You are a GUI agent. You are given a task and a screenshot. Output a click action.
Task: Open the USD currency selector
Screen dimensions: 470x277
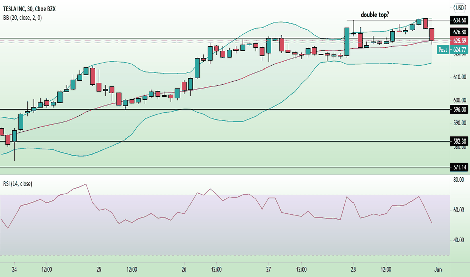click(460, 8)
